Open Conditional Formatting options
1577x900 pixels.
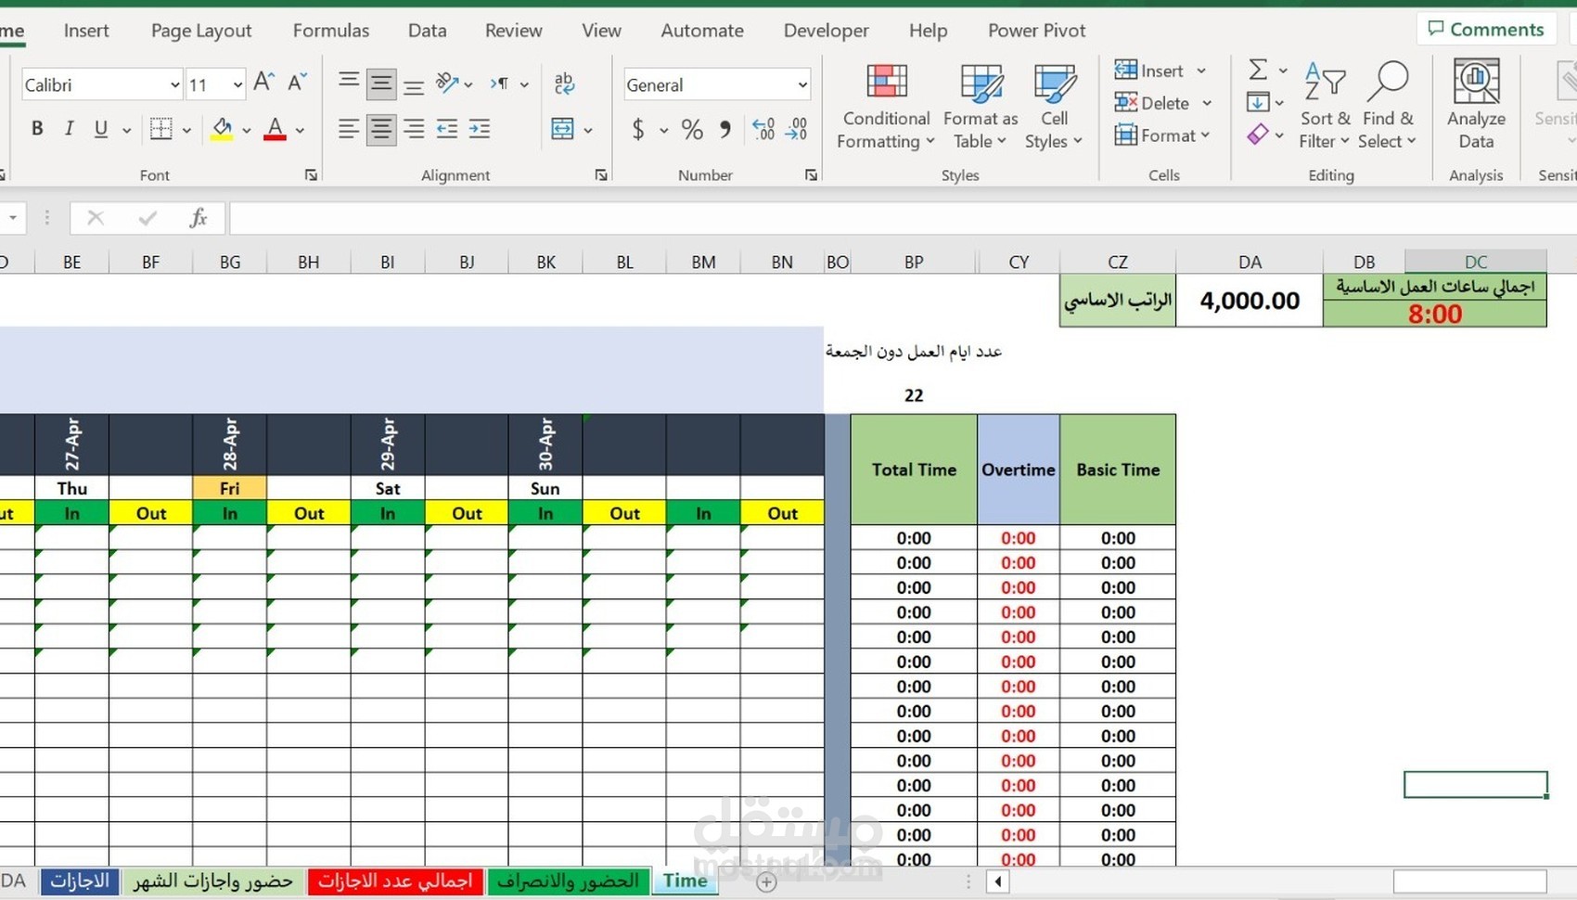tap(884, 105)
